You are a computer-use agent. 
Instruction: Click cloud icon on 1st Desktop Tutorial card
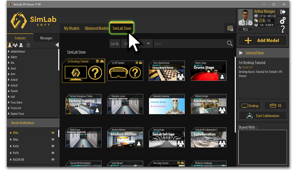[102, 61]
